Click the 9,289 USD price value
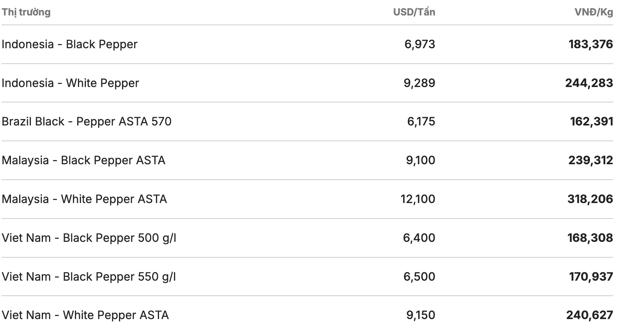The image size is (623, 330). pyautogui.click(x=419, y=83)
